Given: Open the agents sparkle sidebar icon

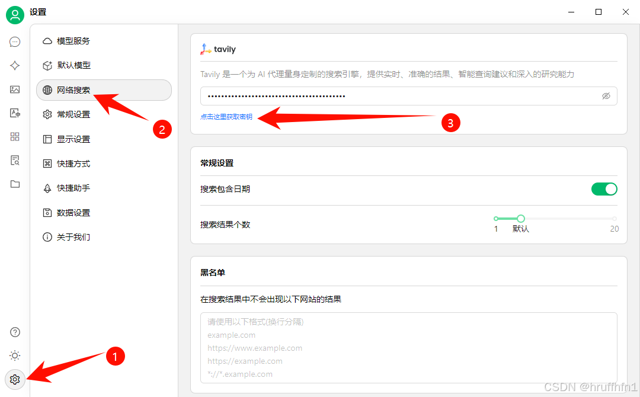Looking at the screenshot, I should pyautogui.click(x=15, y=65).
